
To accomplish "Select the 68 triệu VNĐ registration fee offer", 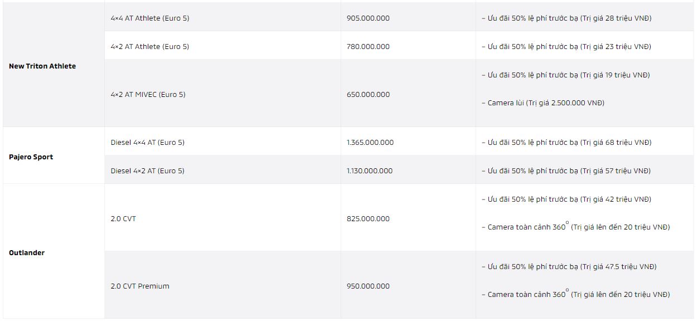I will [x=566, y=142].
